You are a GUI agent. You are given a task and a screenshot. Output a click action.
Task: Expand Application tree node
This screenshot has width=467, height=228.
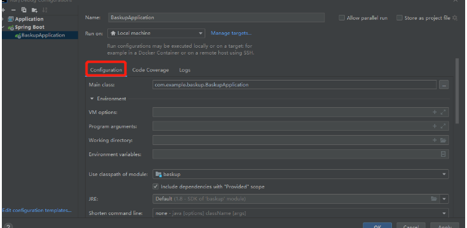(3, 19)
